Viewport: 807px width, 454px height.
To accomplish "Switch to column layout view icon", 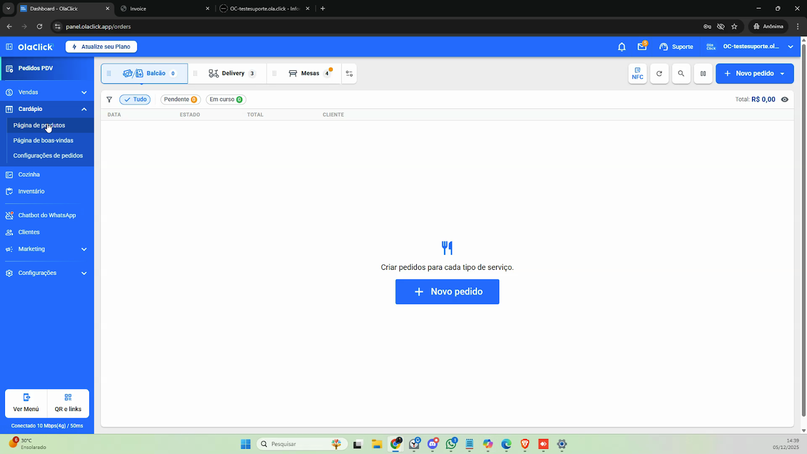I will (x=703, y=74).
